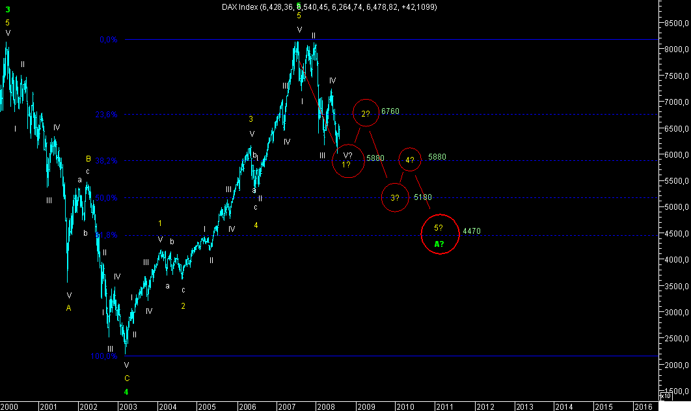Click the 2005 year label on time axis

(207, 406)
